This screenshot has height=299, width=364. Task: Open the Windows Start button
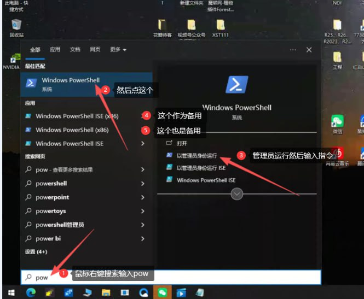[x=11, y=292]
